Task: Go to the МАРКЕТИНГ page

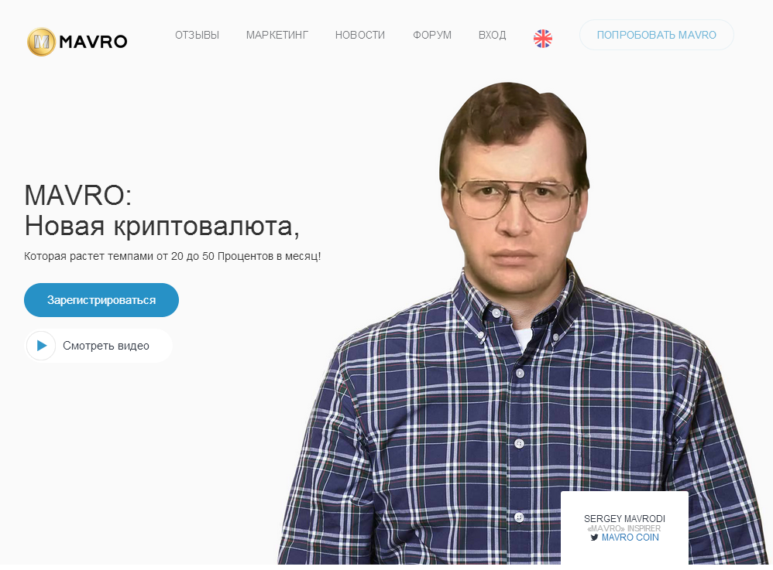Action: pyautogui.click(x=277, y=35)
